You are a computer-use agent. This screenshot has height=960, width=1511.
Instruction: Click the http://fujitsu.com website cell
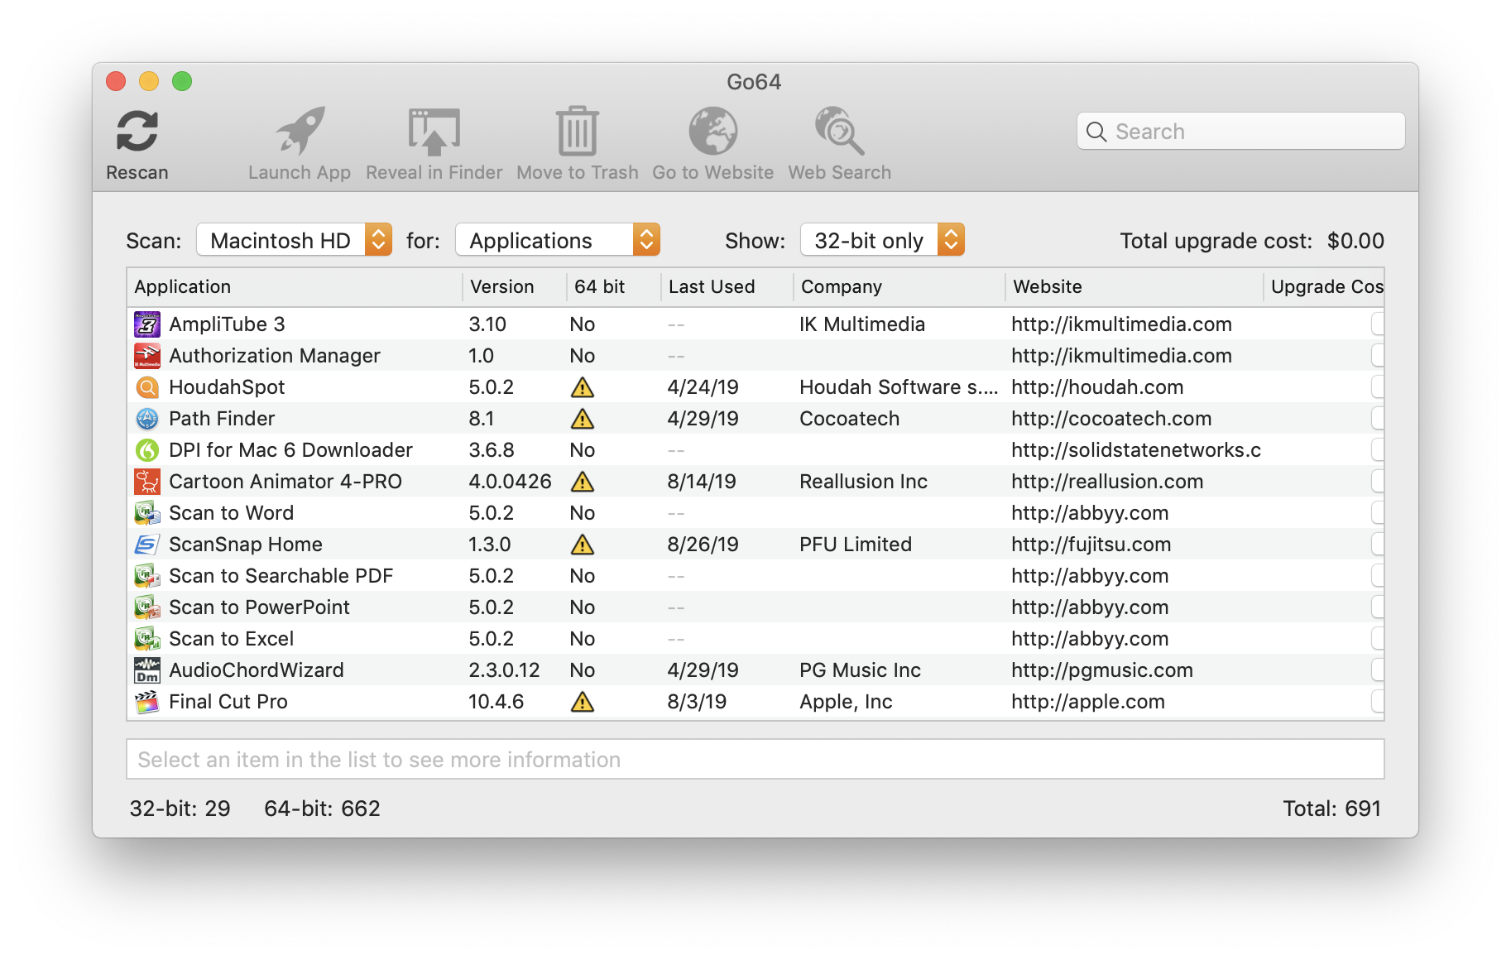1091,545
